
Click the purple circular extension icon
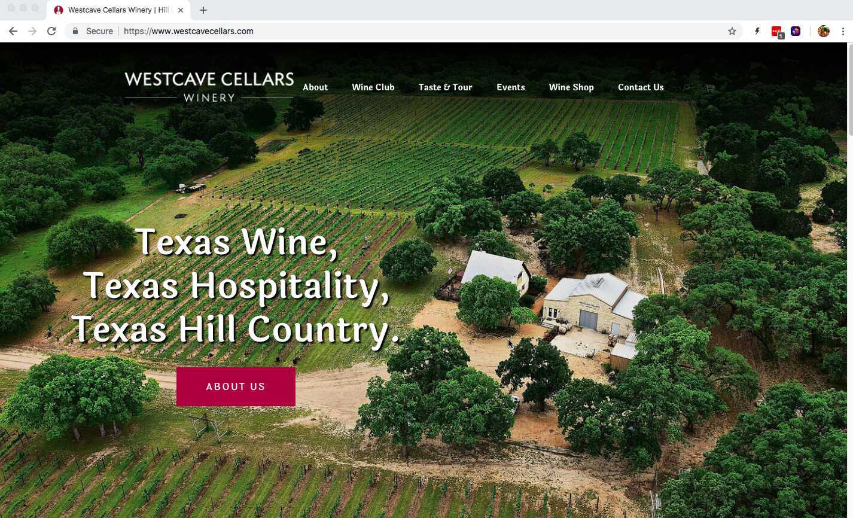pyautogui.click(x=796, y=31)
